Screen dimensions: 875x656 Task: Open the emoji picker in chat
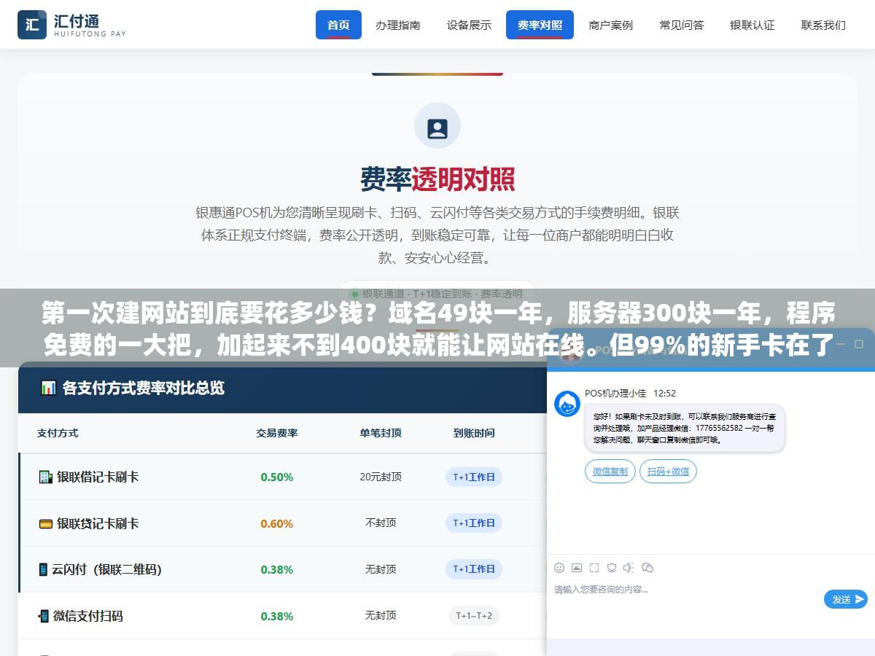(559, 567)
